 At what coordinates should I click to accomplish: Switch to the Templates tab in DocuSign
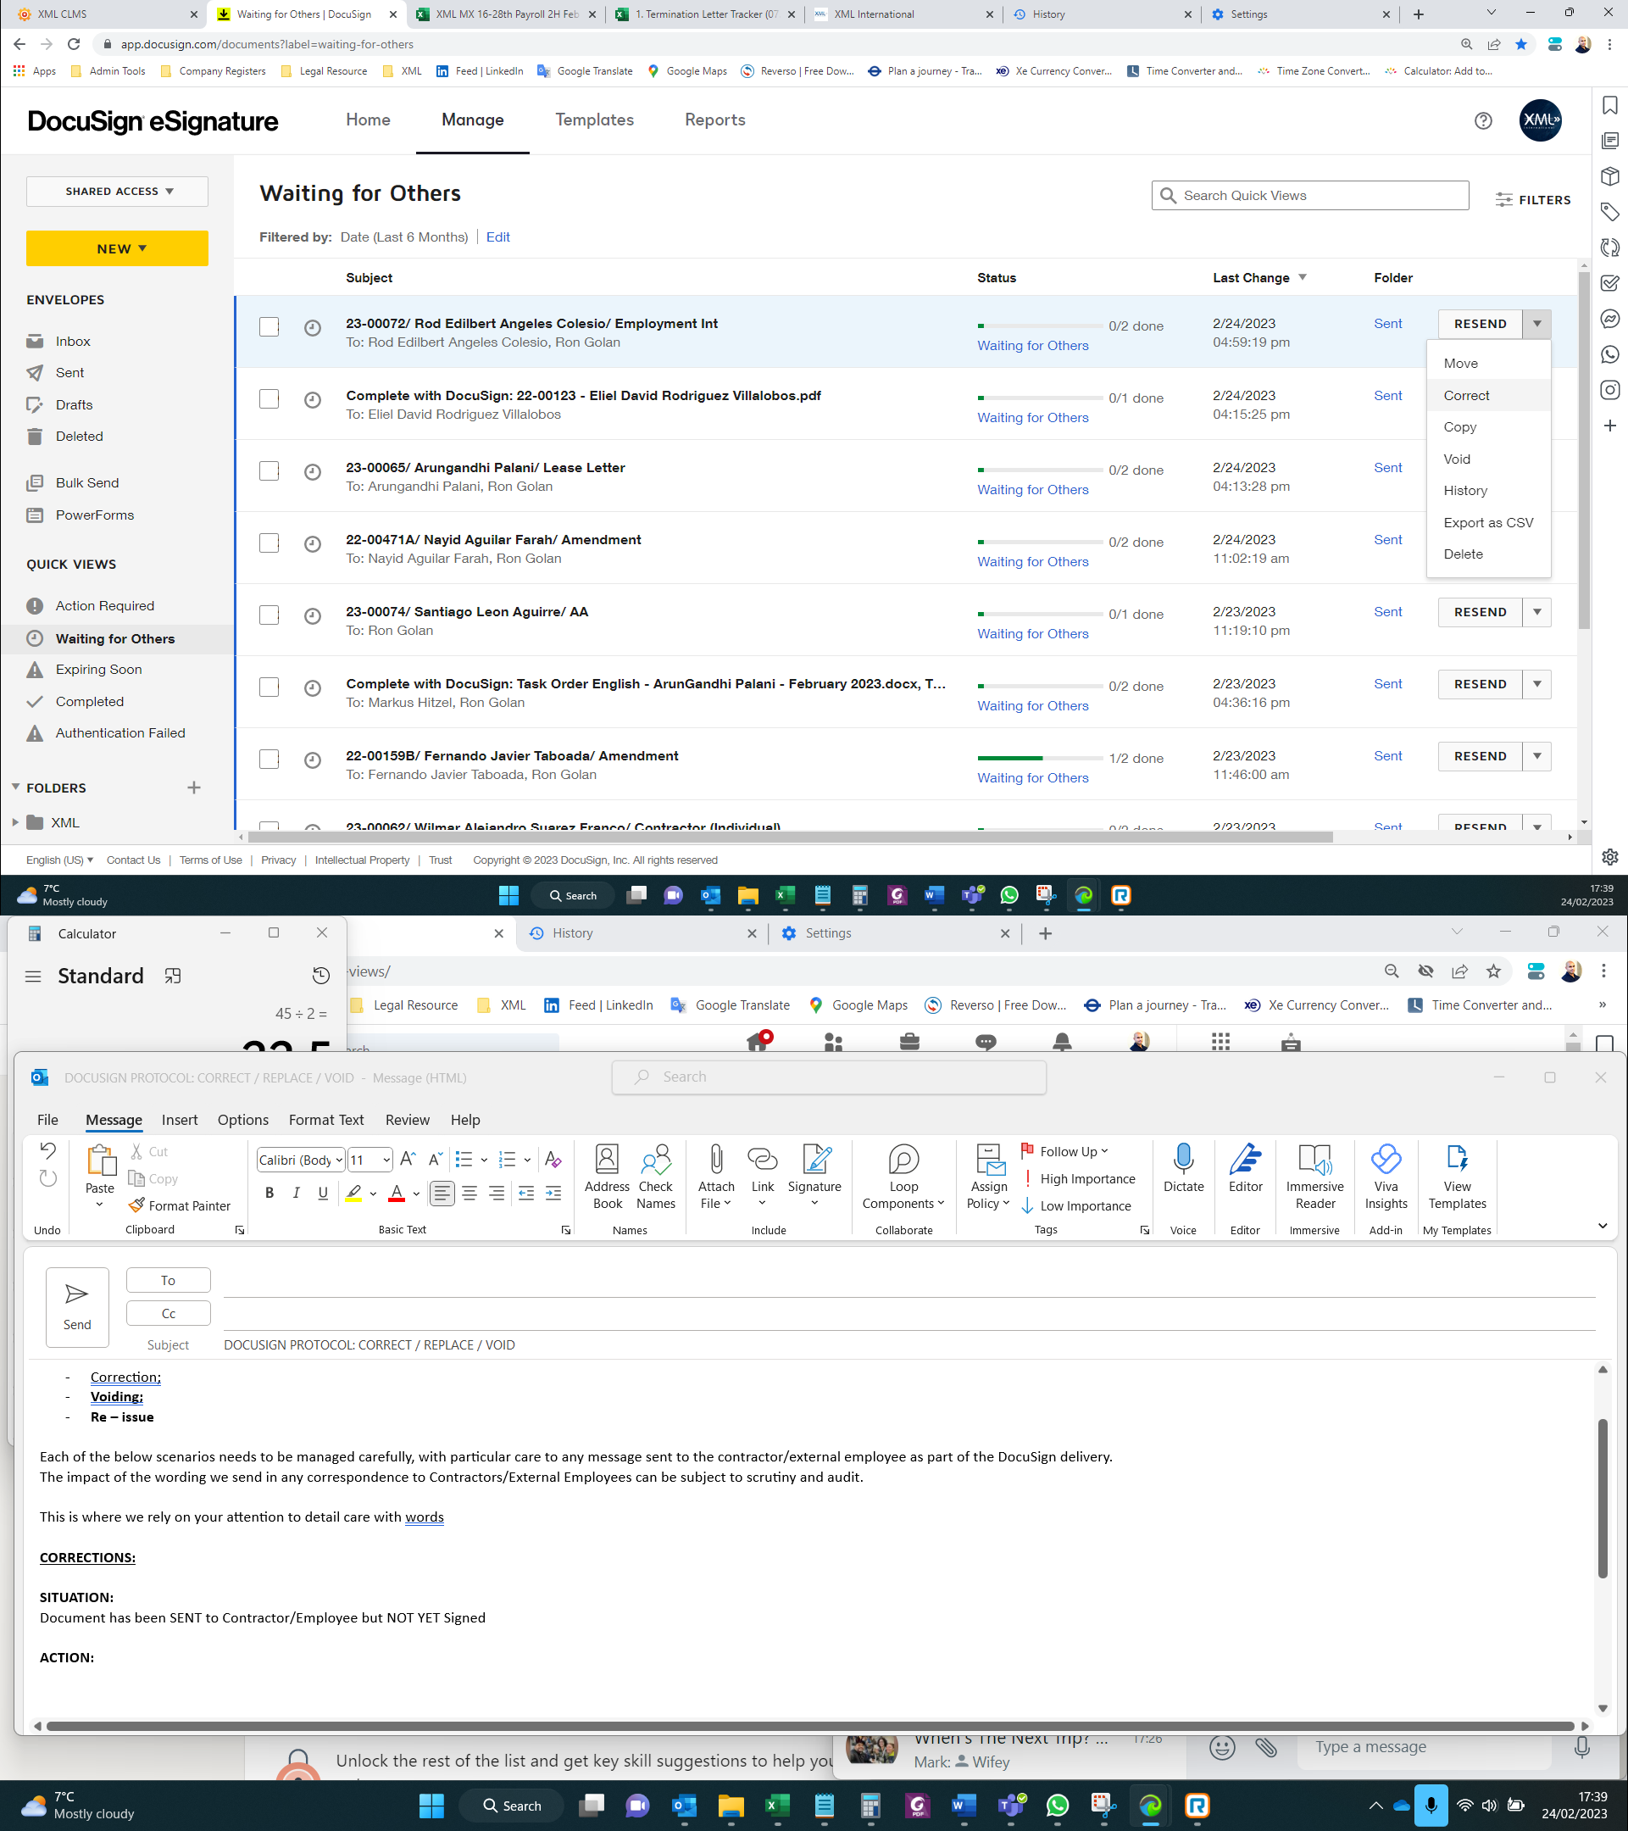tap(594, 120)
